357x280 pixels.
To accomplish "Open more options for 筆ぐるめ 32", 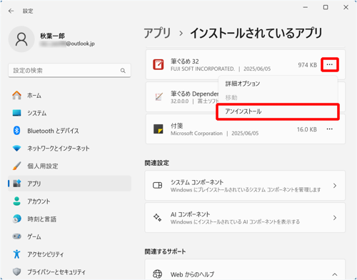I will tap(330, 64).
